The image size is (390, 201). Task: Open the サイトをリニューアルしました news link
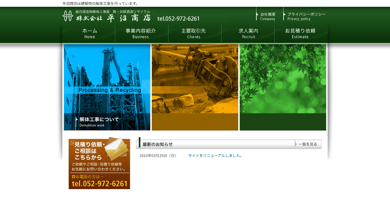click(215, 156)
